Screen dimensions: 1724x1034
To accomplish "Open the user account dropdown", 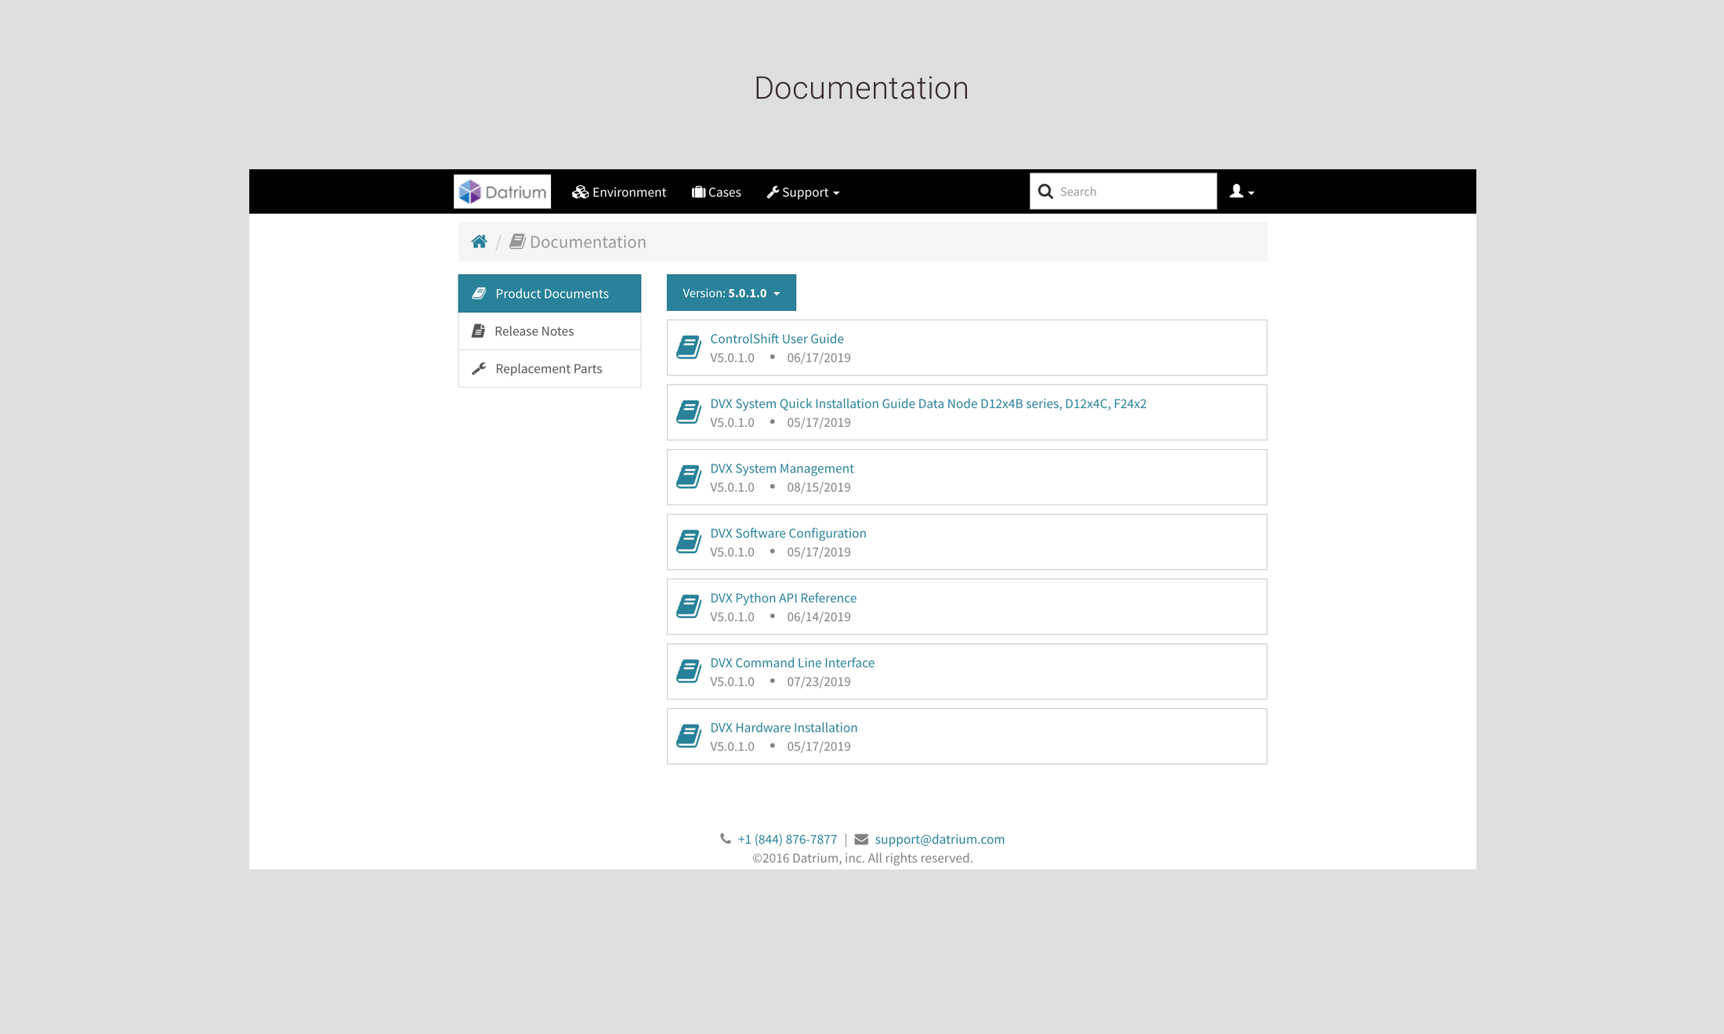I will 1241,192.
